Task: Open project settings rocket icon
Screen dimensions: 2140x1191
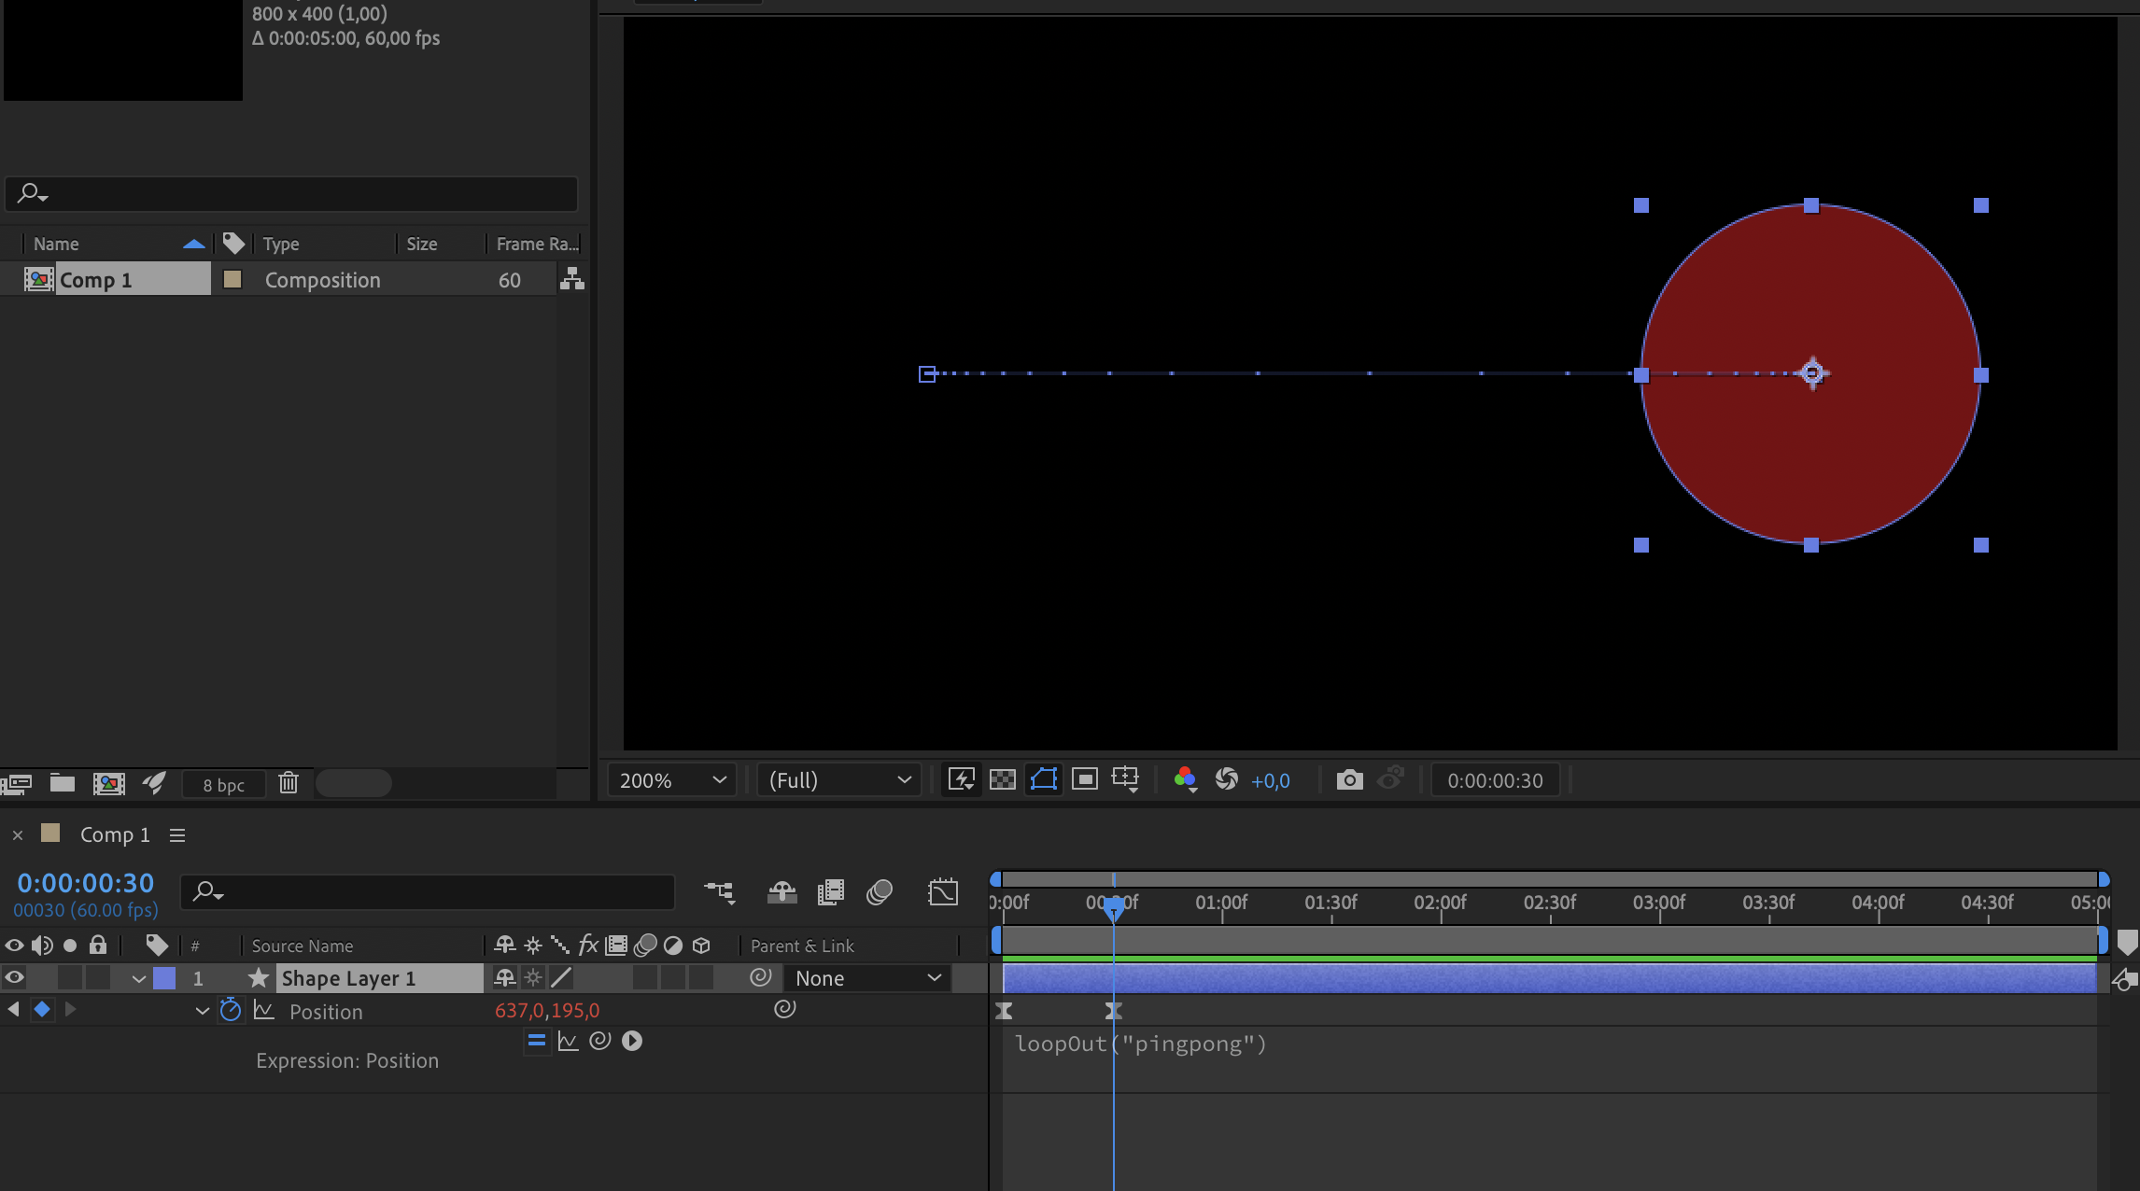Action: pyautogui.click(x=155, y=782)
